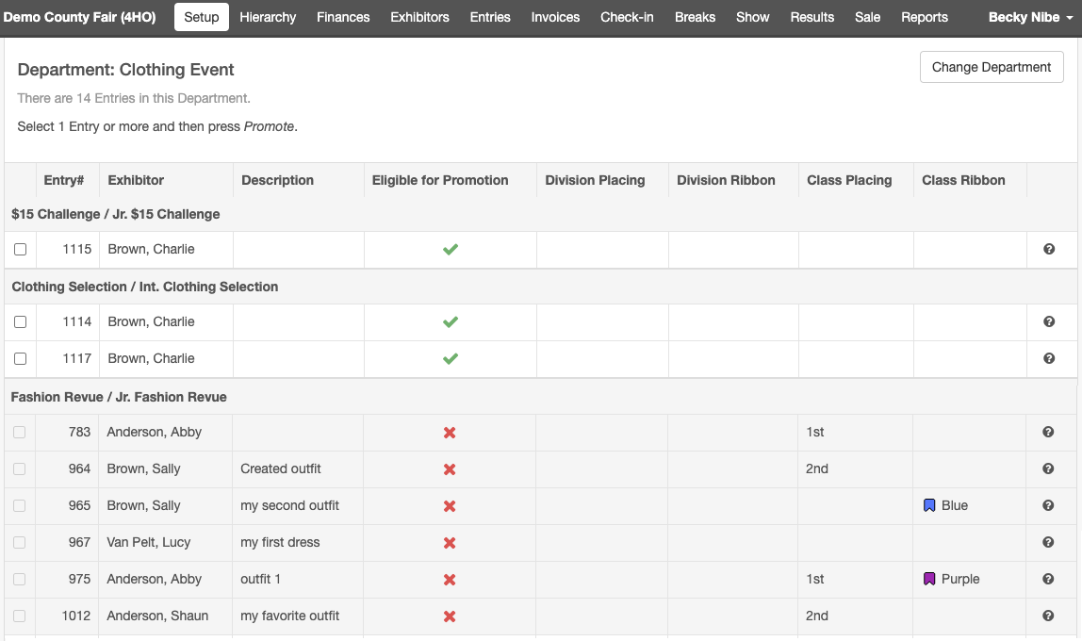Click the green eligibility checkmark for entry 1114
Image resolution: width=1082 pixels, height=641 pixels.
click(451, 321)
